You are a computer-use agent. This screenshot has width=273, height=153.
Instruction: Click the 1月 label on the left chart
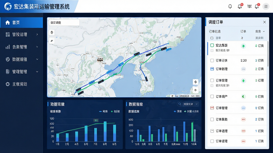(x=58, y=144)
